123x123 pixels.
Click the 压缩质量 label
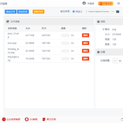coord(105,60)
